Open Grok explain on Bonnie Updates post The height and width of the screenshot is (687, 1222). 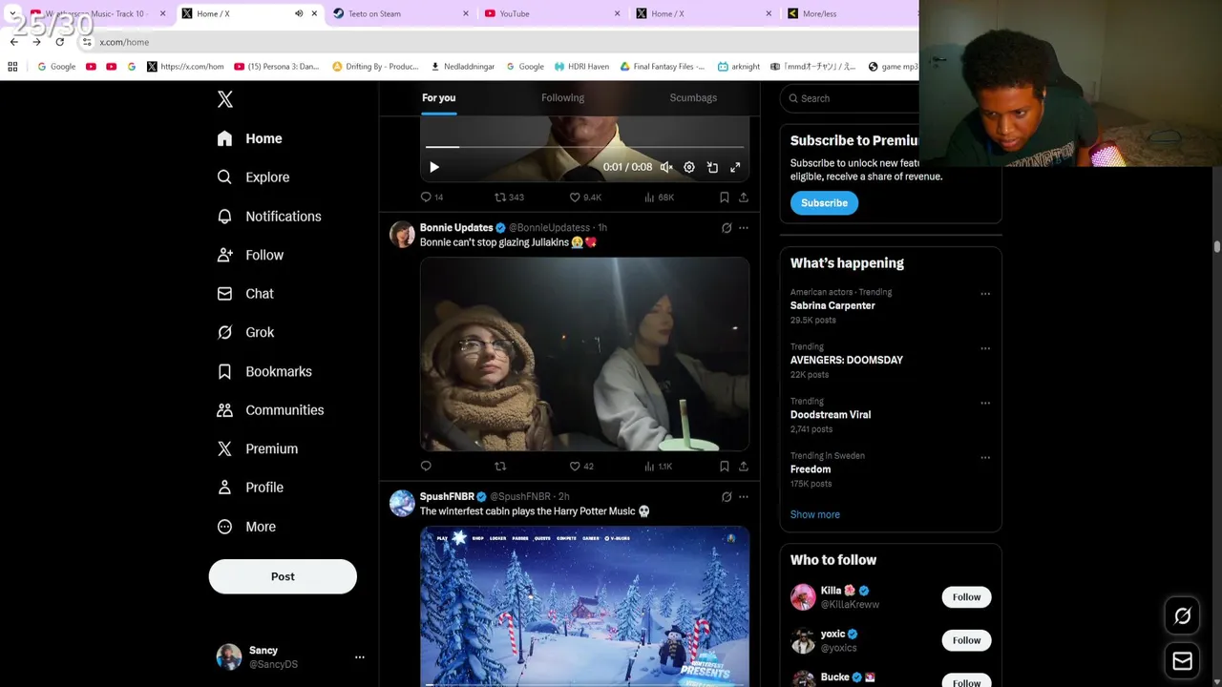727,228
